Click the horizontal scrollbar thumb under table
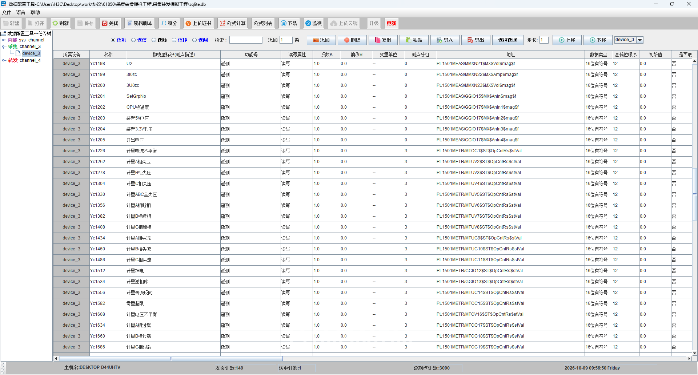698x375 pixels. [x=171, y=359]
